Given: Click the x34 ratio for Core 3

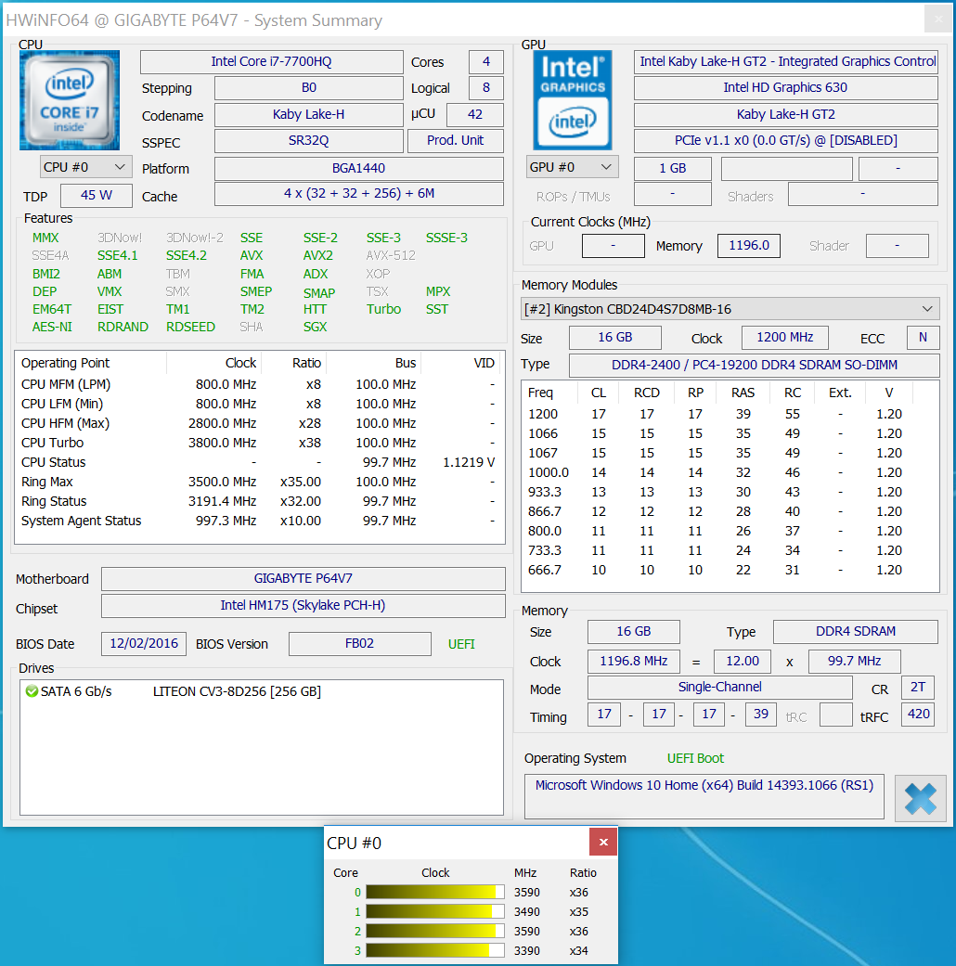Looking at the screenshot, I should 579,950.
